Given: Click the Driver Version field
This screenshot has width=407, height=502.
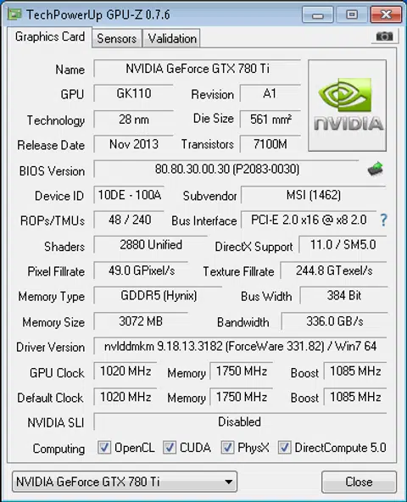Looking at the screenshot, I should (240, 346).
